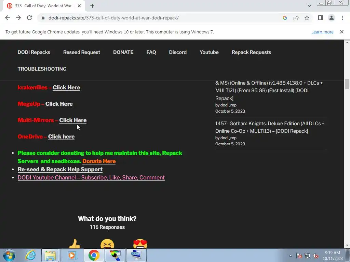
Task: Open network status tray icon
Action: tap(307, 256)
